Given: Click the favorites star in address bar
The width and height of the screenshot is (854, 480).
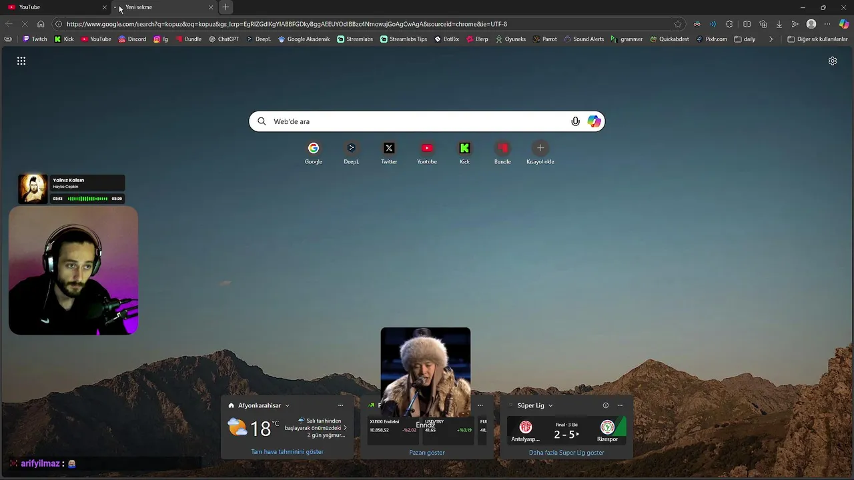Looking at the screenshot, I should click(x=678, y=24).
